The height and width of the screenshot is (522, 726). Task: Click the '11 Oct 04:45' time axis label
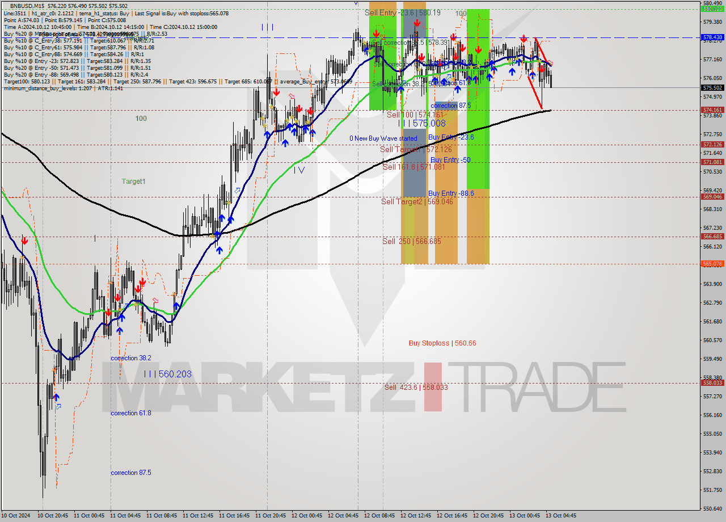pyautogui.click(x=125, y=516)
